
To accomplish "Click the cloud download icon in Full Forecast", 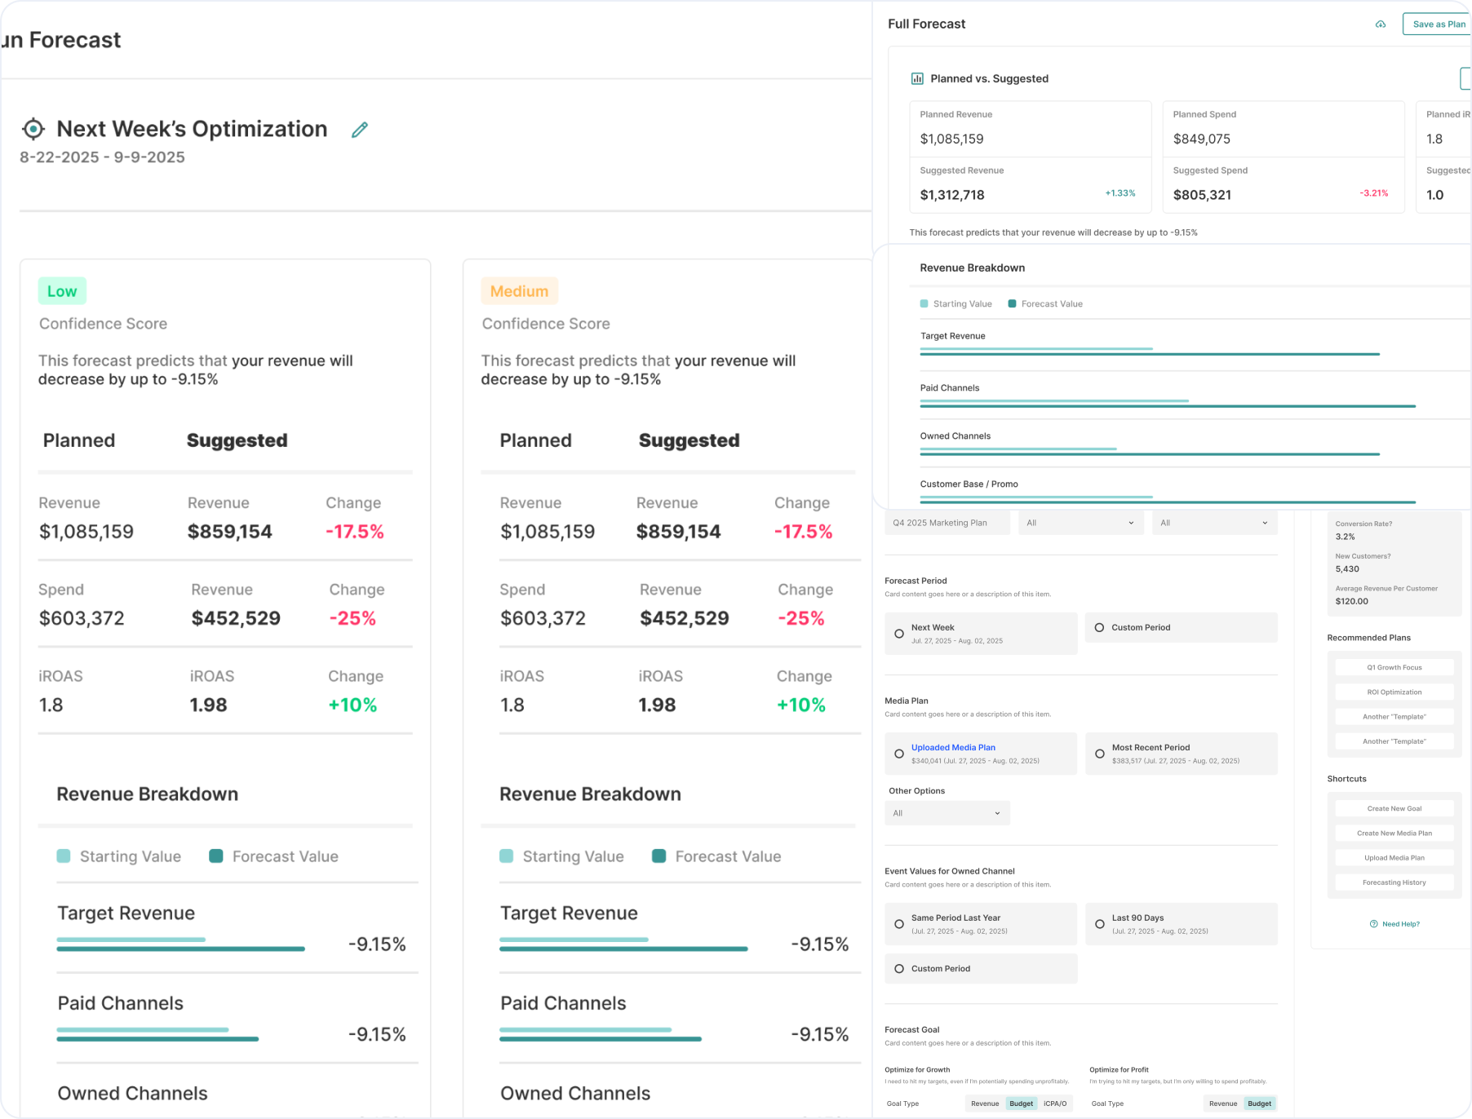I will 1380,24.
